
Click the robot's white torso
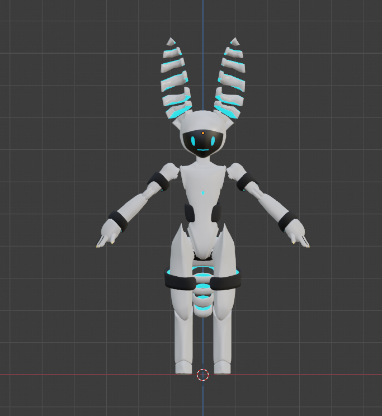[203, 210]
